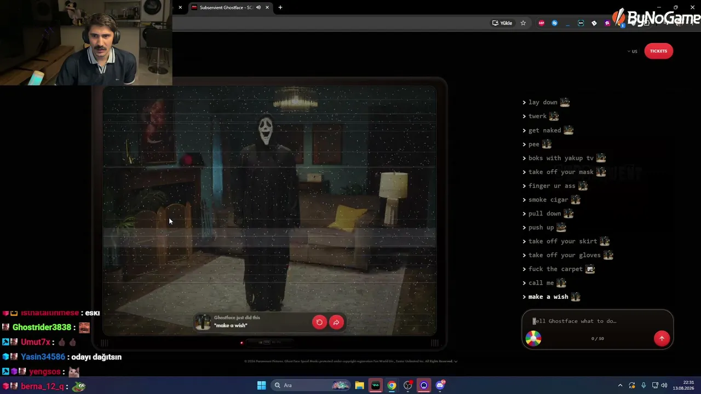The width and height of the screenshot is (701, 394).
Task: Switch to Google Chrome on the taskbar
Action: (x=392, y=385)
